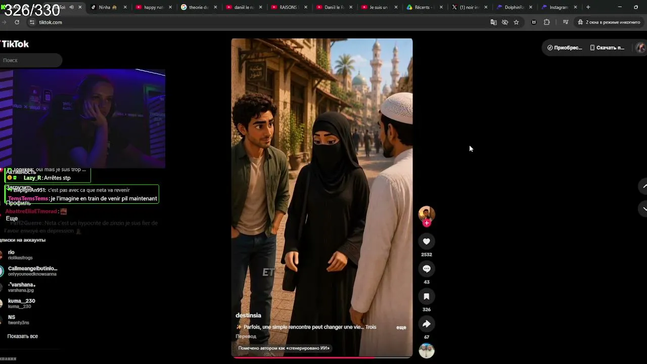The height and width of the screenshot is (364, 647).
Task: Open the comments on this video
Action: pyautogui.click(x=427, y=269)
